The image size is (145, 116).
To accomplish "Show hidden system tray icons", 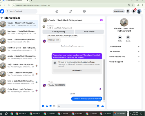I will (x=130, y=114).
